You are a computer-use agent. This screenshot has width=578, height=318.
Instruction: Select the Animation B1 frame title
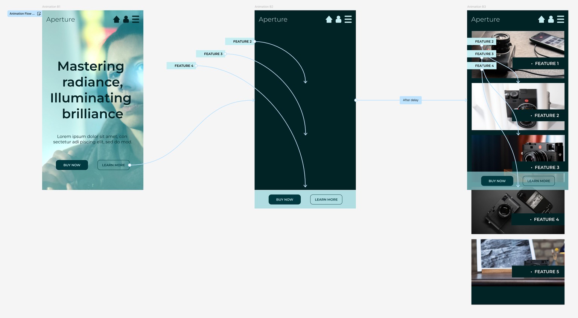tap(51, 7)
